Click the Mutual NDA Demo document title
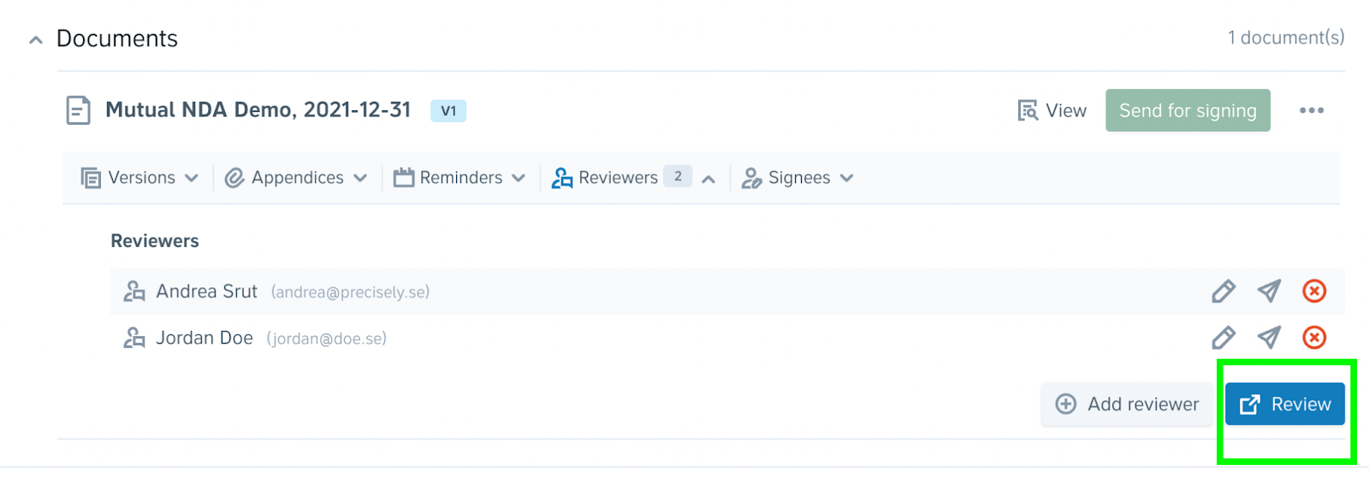The width and height of the screenshot is (1369, 477). (x=258, y=110)
